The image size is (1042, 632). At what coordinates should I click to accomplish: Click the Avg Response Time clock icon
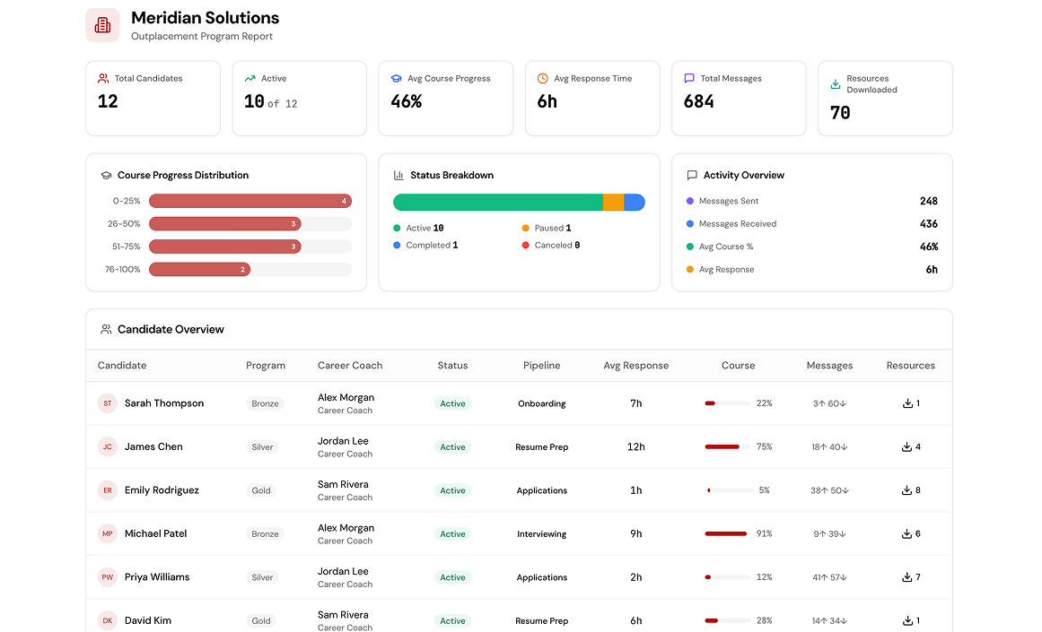point(543,78)
